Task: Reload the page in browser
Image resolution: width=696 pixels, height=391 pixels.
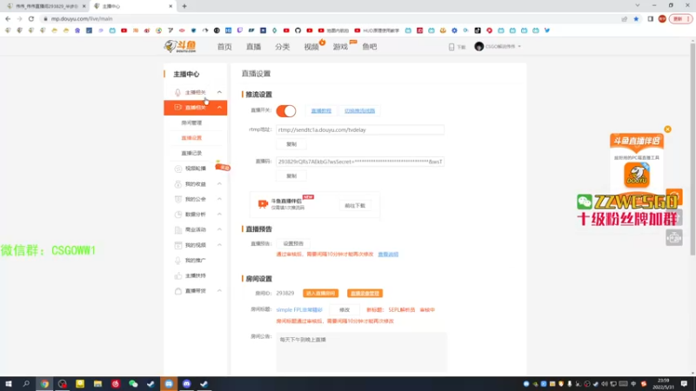Action: click(x=31, y=18)
